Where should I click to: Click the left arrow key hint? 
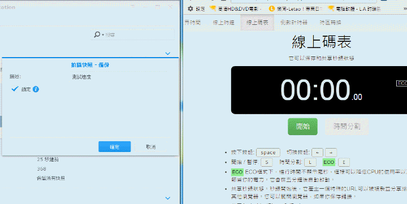tap(317, 153)
